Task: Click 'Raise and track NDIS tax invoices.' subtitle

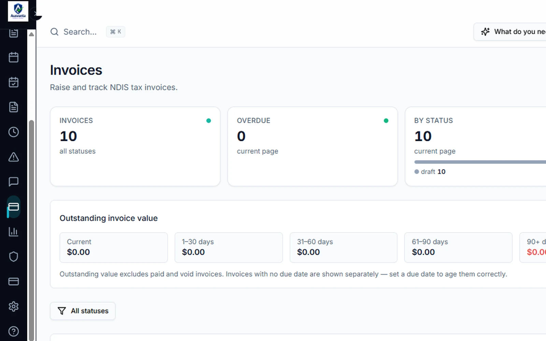Action: click(x=114, y=87)
